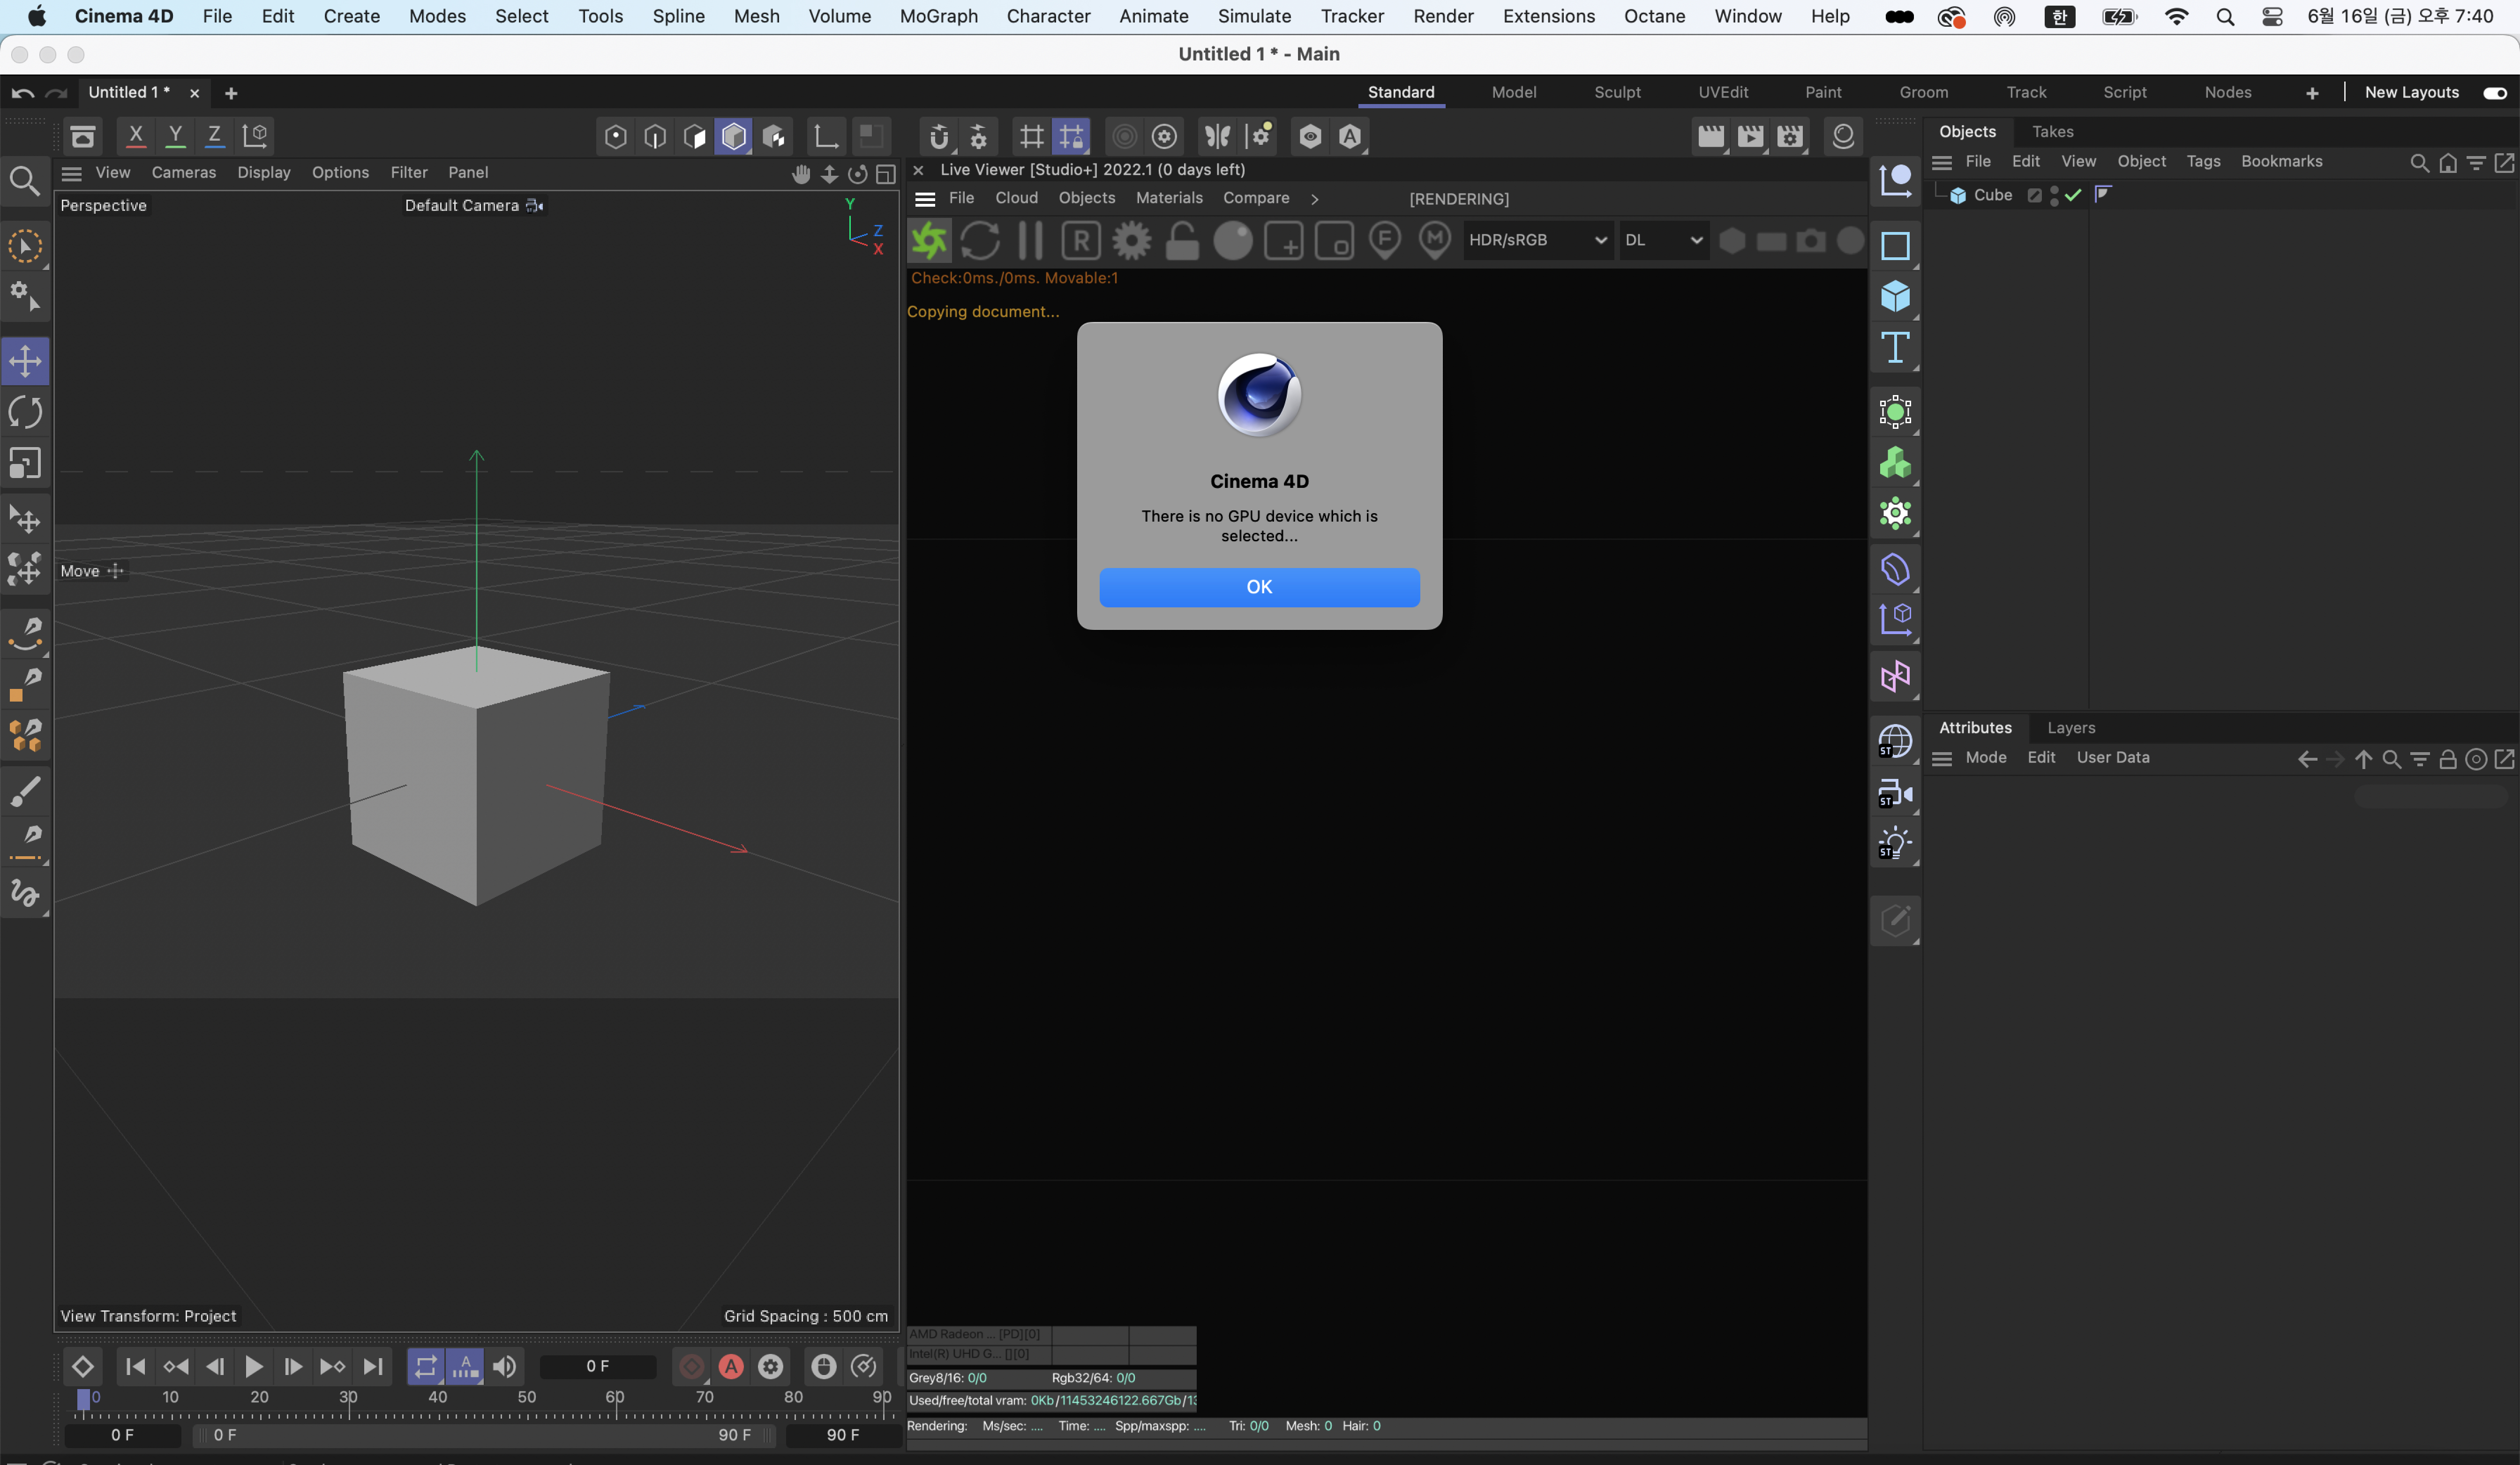The width and height of the screenshot is (2520, 1465).
Task: Pick material with the M marker icon
Action: (x=1435, y=241)
